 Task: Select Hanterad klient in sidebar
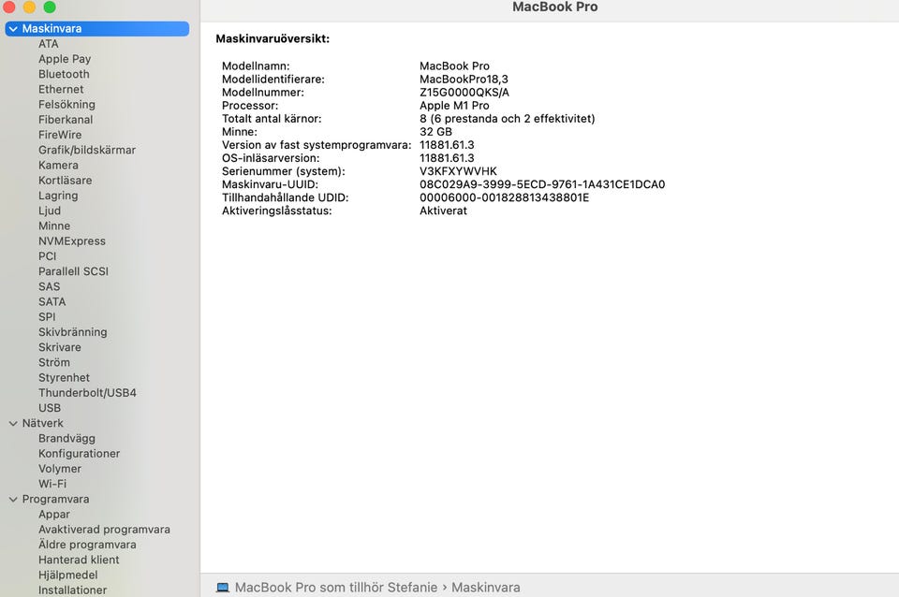click(x=79, y=561)
